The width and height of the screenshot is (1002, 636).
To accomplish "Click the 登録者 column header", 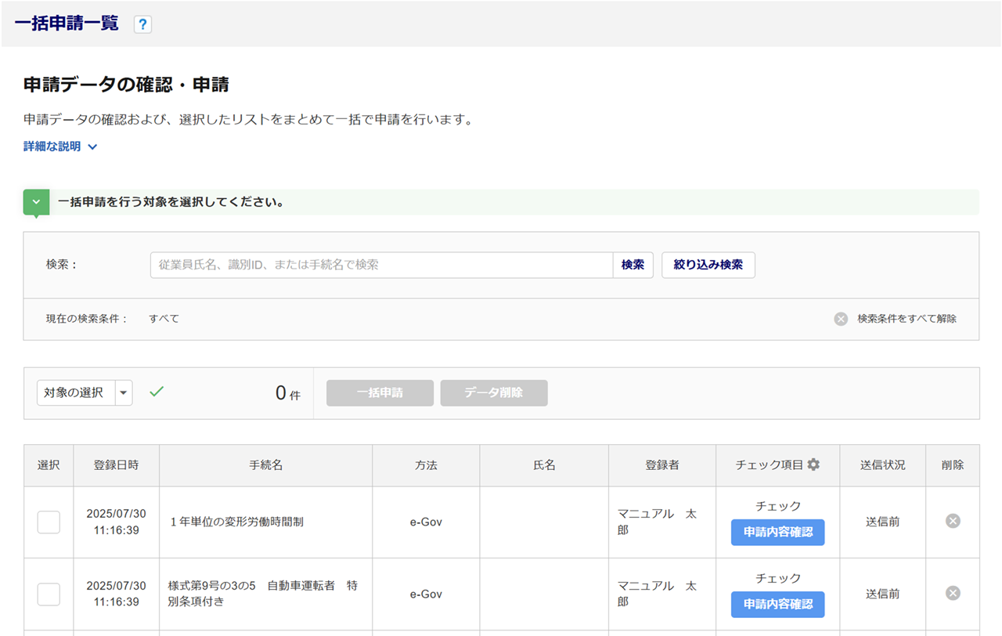I will [662, 465].
